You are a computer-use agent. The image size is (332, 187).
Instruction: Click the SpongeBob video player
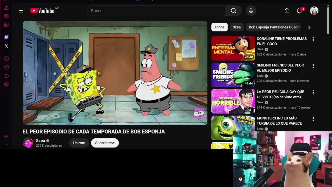point(115,73)
